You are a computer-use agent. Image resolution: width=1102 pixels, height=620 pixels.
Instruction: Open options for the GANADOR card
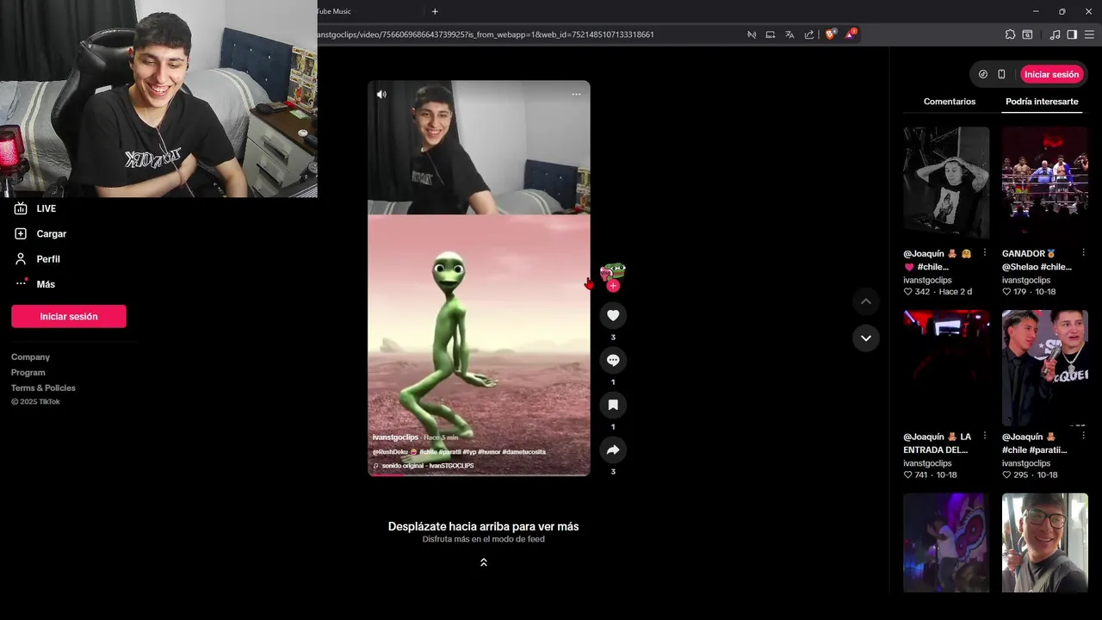tap(1084, 253)
